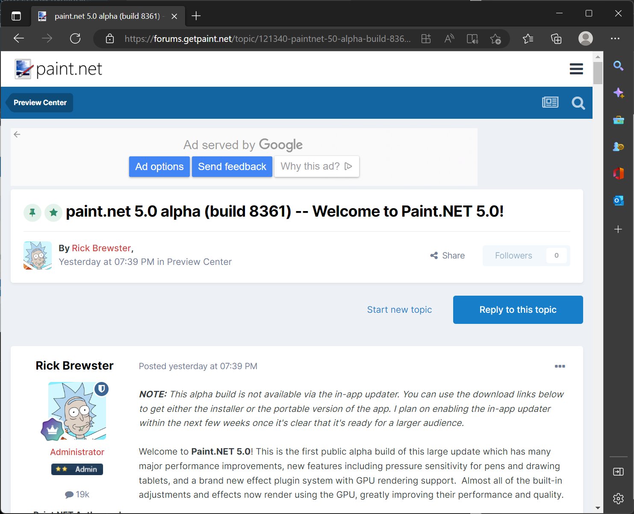Click the follower count 0

pos(556,256)
